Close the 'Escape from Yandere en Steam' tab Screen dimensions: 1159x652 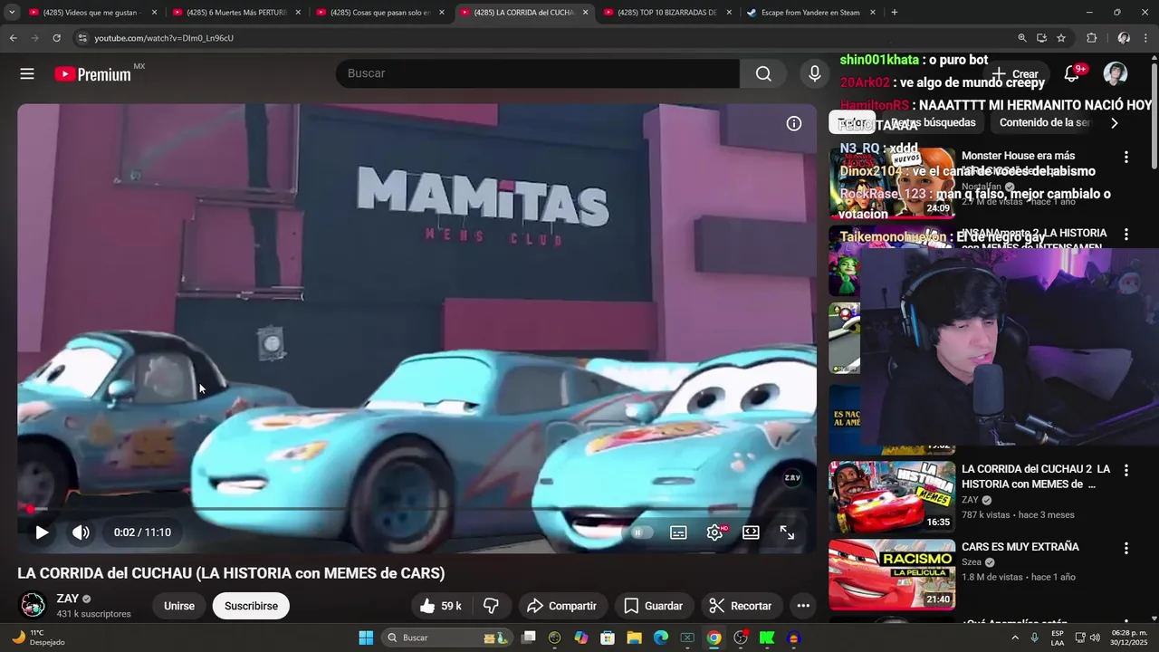(872, 13)
